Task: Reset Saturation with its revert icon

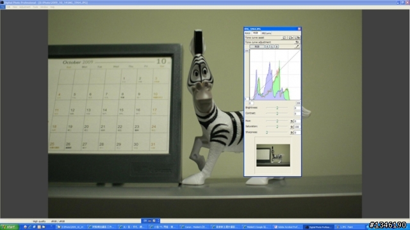Action: pyautogui.click(x=291, y=126)
